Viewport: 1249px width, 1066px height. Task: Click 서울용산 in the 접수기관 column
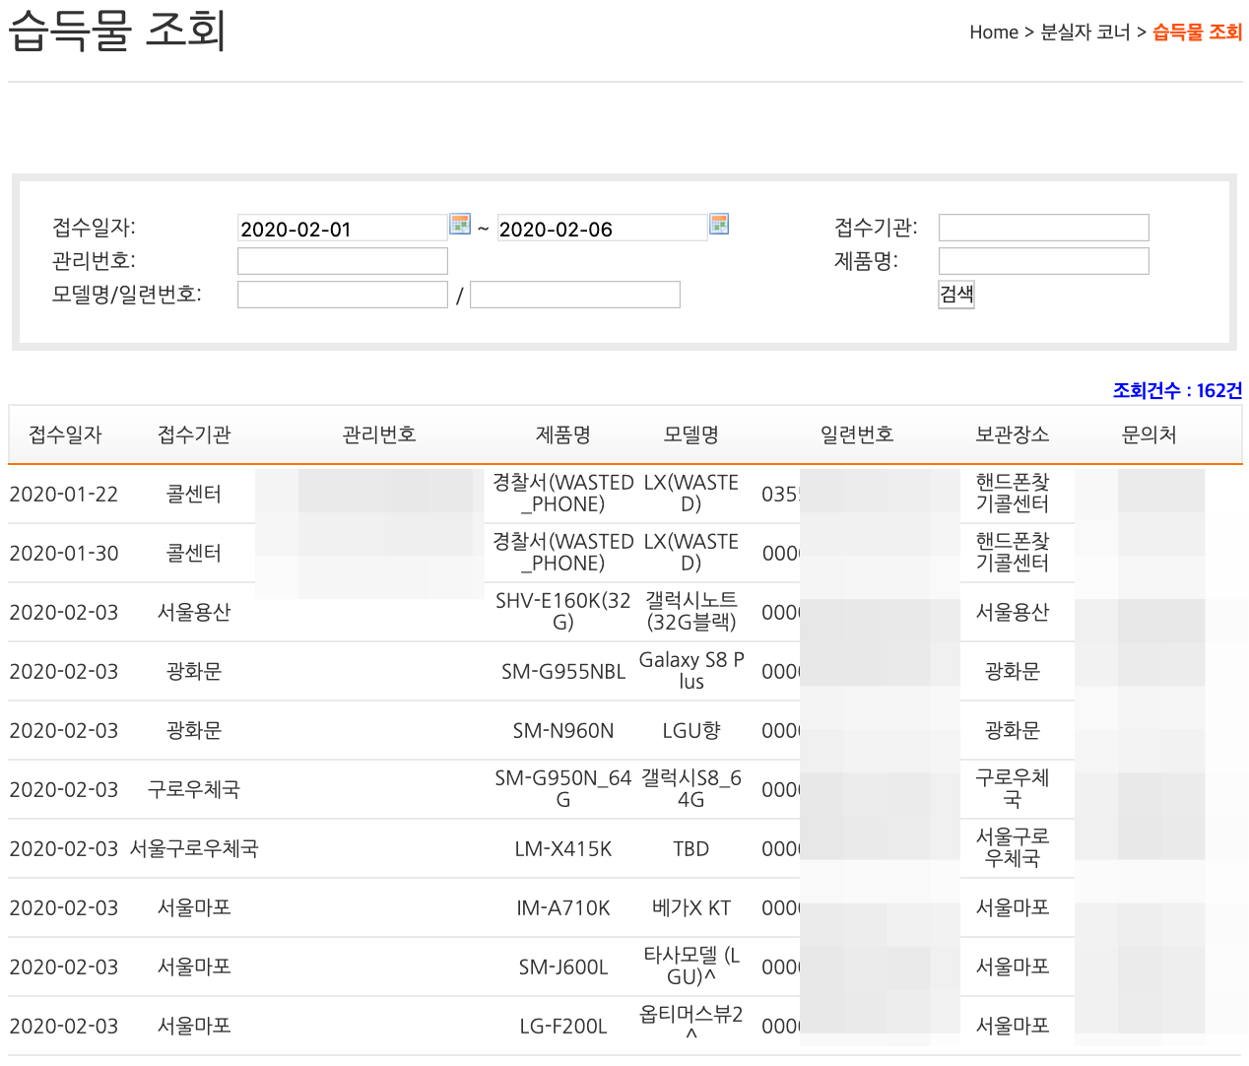(194, 612)
